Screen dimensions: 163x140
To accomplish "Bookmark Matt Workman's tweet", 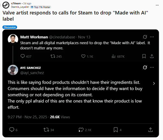I will pyautogui.click(x=144, y=56).
